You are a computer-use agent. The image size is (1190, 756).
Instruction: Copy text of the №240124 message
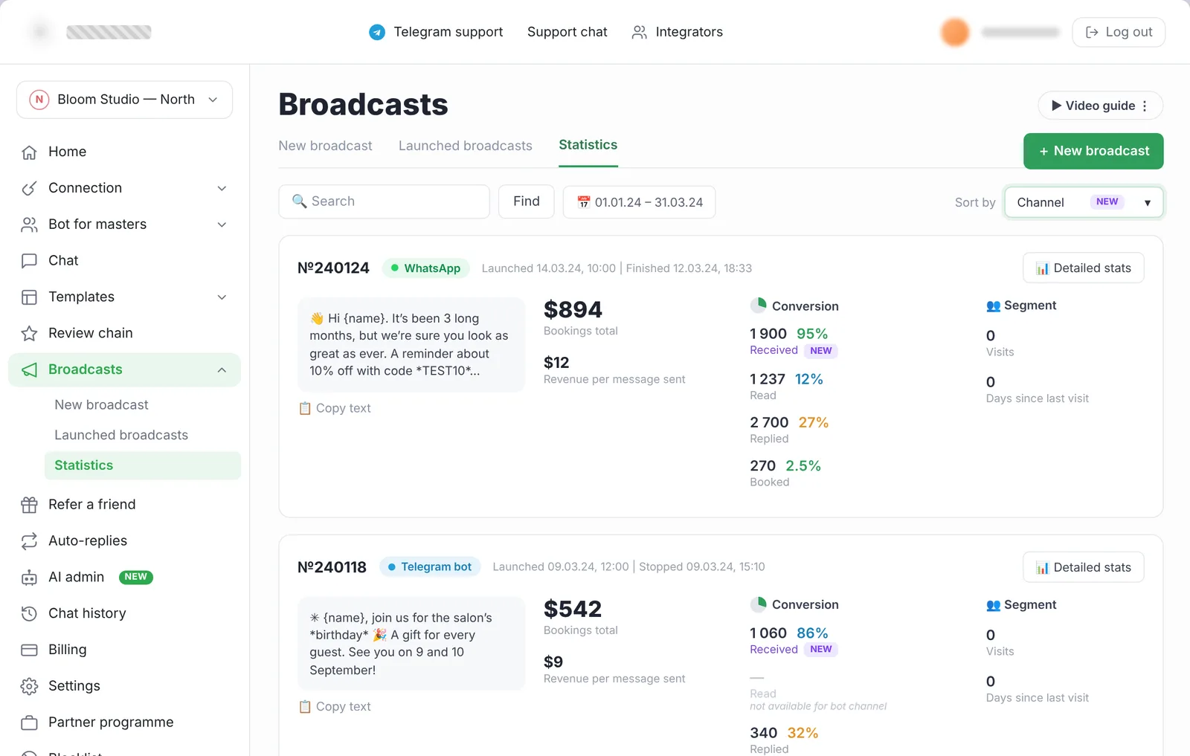click(335, 408)
